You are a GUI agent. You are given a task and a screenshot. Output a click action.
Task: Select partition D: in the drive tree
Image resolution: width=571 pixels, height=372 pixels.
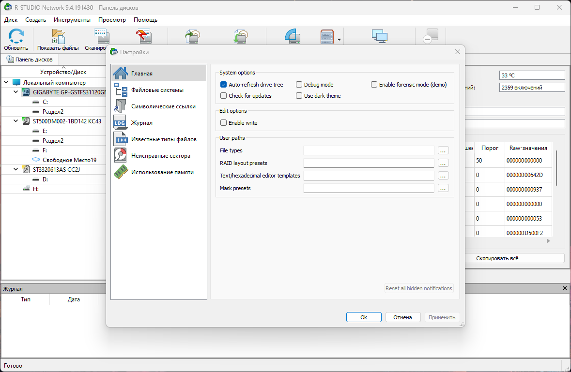[x=45, y=179]
